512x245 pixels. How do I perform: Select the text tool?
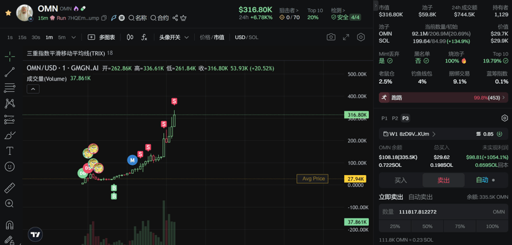click(10, 151)
